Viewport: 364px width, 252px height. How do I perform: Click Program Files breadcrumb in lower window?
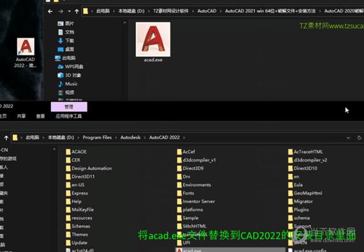tap(97, 137)
